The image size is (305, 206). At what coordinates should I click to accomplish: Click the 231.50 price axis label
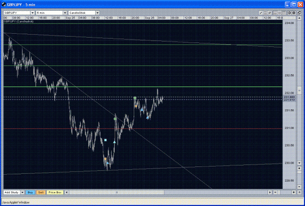point(289,110)
